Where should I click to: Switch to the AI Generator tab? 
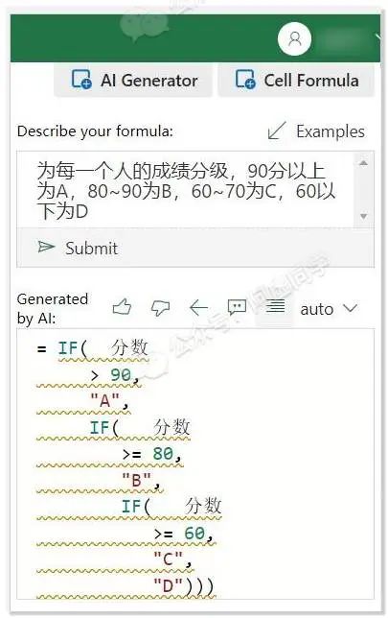pyautogui.click(x=133, y=81)
